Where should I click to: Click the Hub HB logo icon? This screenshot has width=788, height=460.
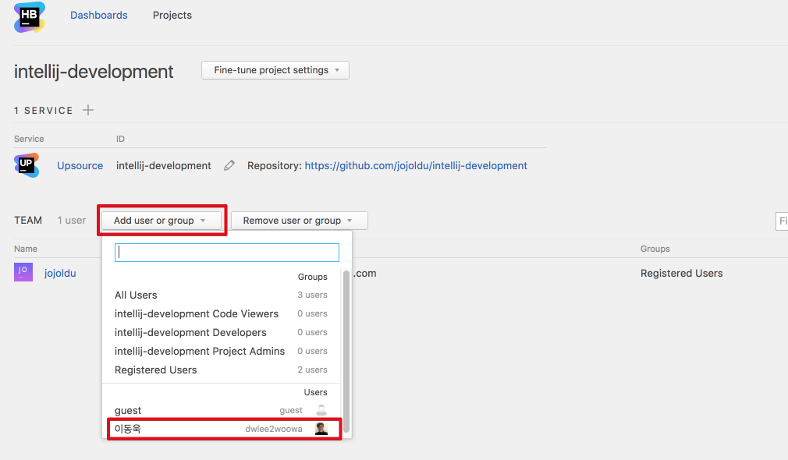point(30,18)
